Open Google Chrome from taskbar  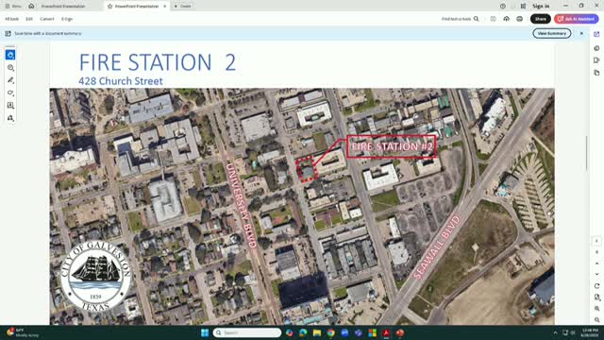click(331, 332)
